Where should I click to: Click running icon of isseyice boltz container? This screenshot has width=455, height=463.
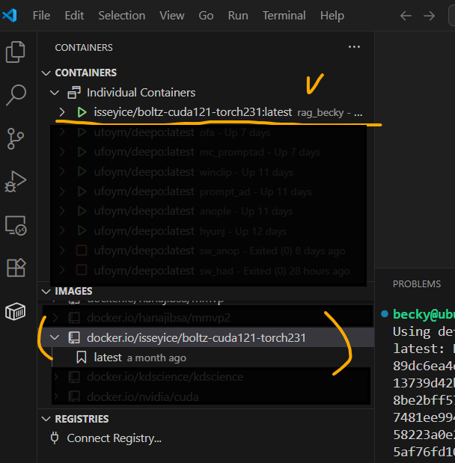click(x=82, y=112)
